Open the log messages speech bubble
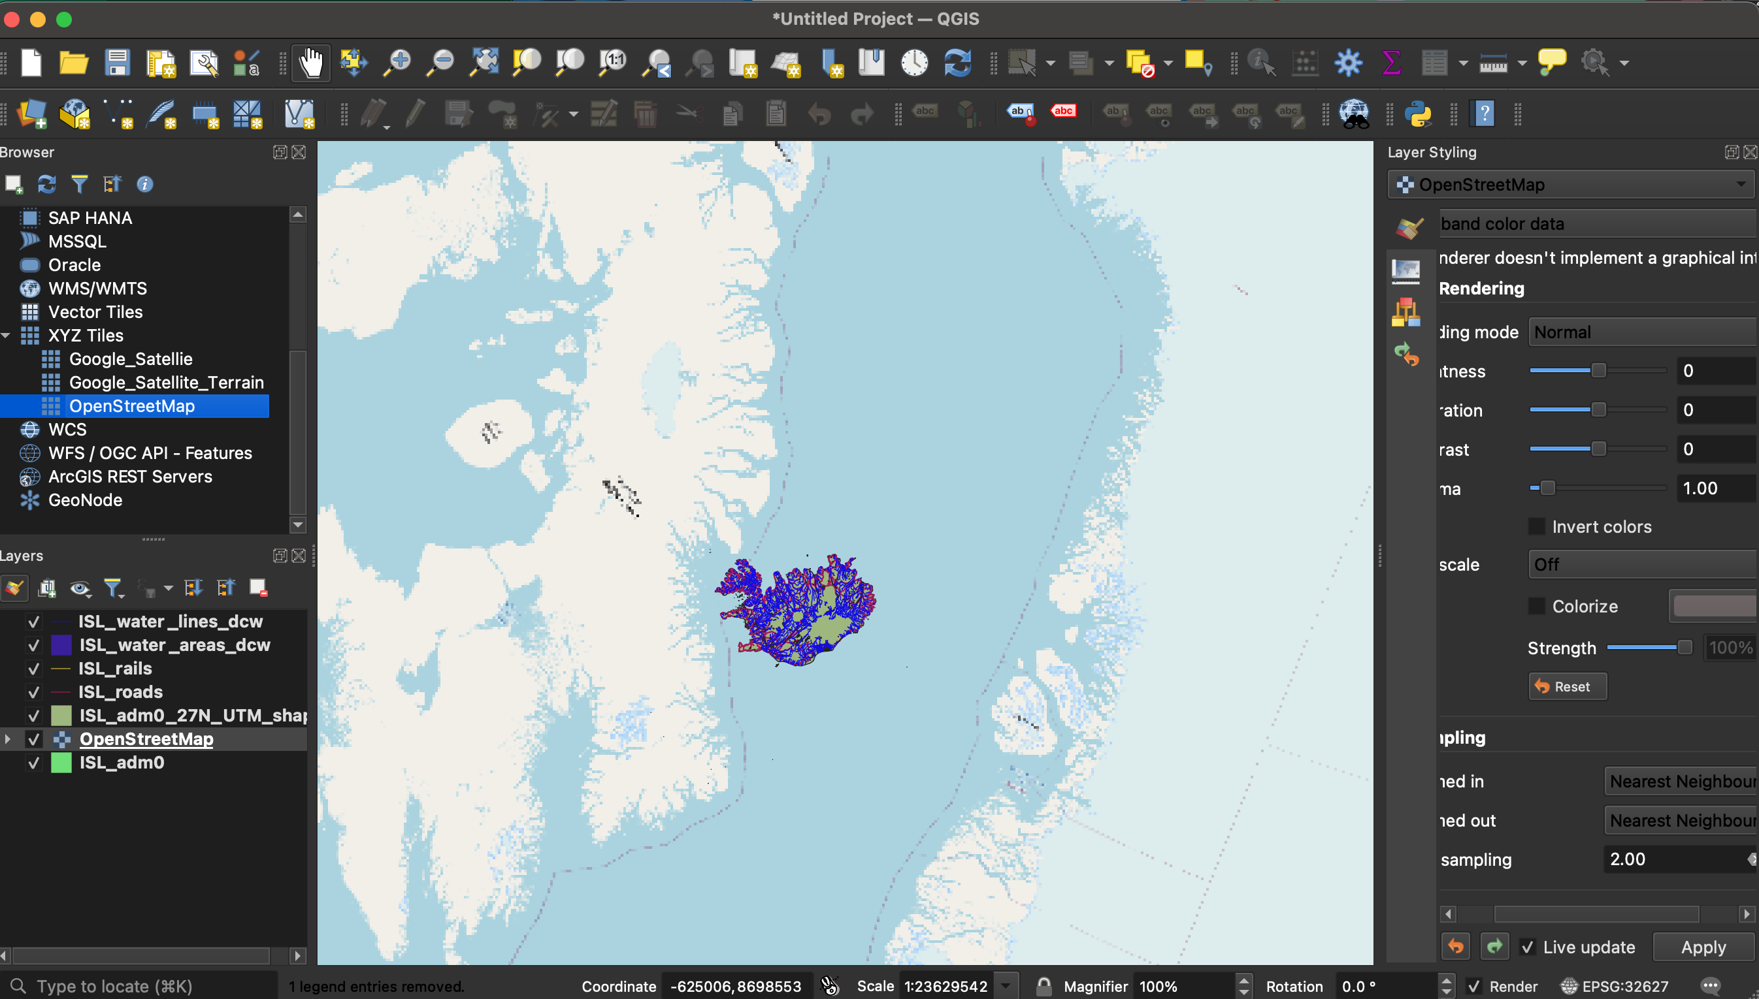 1711,987
